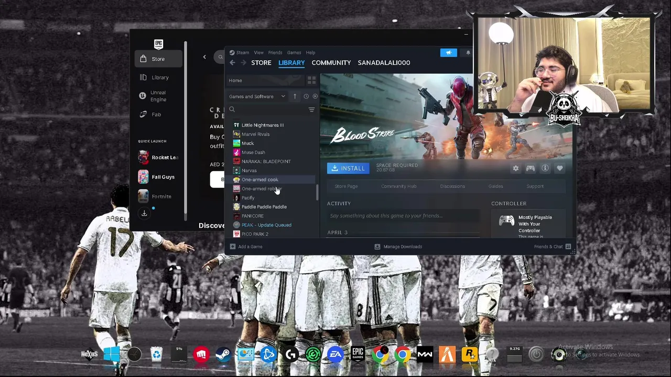Click the sort ascending arrow in Steam library
The height and width of the screenshot is (377, 671).
[295, 96]
